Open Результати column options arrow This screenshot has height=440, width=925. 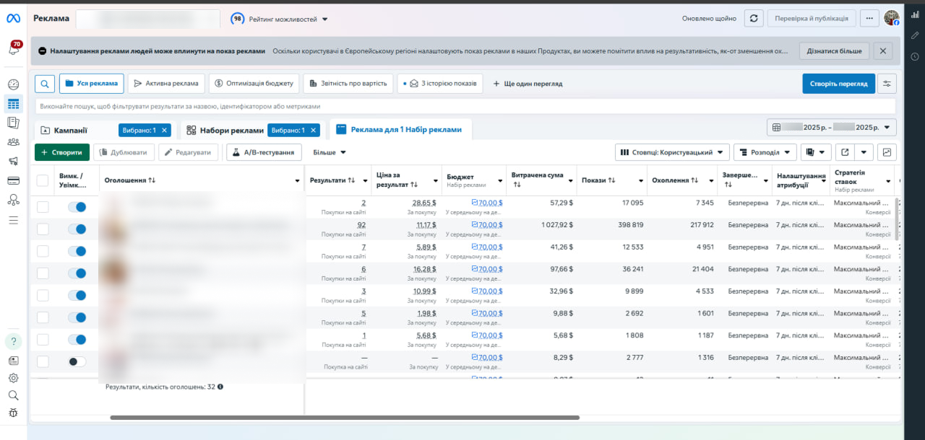[x=366, y=180]
